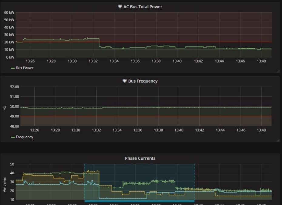Click 13:40 on the AC Bus Power time axis

point(177,61)
